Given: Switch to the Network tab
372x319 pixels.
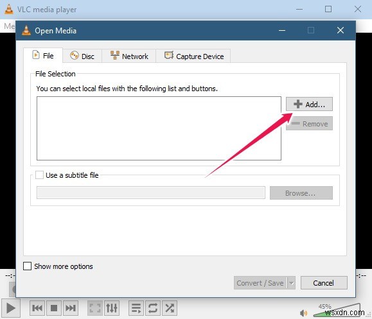Looking at the screenshot, I should pos(129,56).
